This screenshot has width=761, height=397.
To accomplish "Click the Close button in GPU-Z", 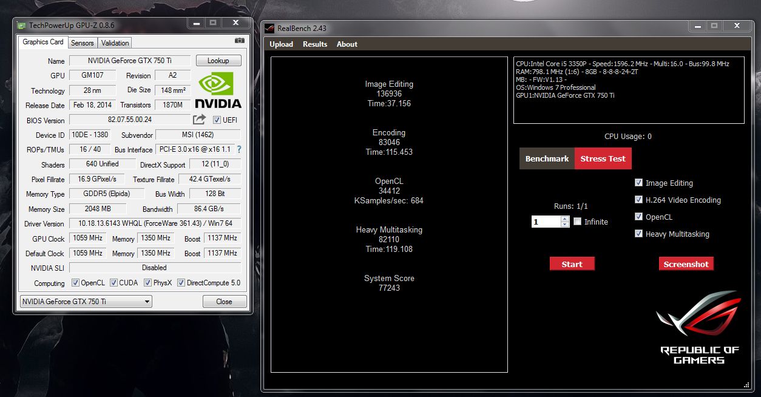I will pyautogui.click(x=224, y=302).
